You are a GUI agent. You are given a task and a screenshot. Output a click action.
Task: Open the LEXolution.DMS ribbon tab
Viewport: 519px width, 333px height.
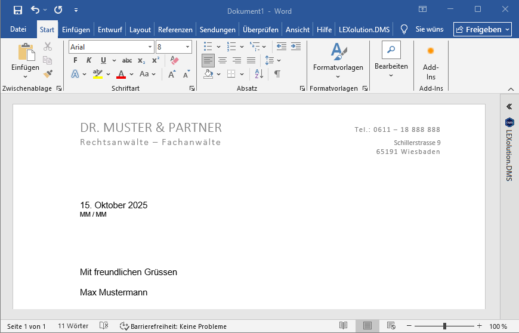pyautogui.click(x=364, y=30)
